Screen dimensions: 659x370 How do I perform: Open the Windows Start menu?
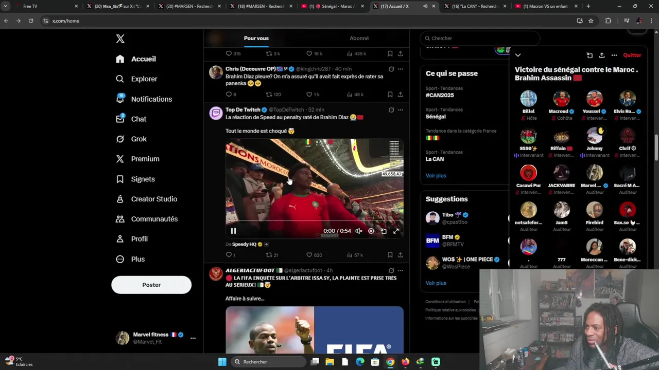[222, 362]
